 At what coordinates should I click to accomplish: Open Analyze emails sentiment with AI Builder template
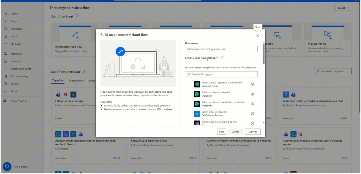point(87,146)
